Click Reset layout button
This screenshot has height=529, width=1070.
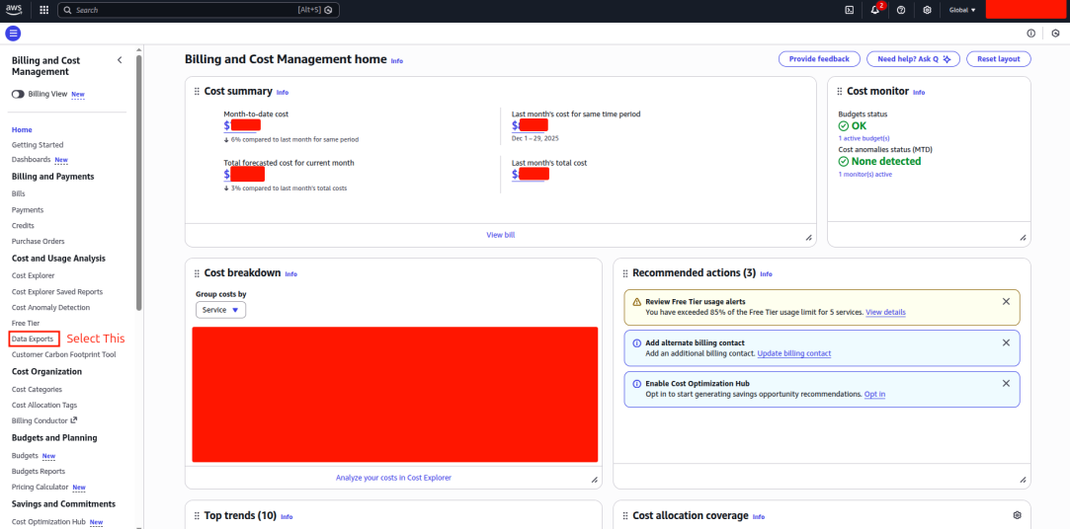[x=998, y=59]
